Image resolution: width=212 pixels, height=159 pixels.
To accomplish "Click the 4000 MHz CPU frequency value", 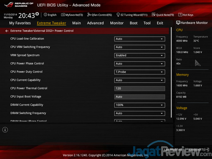I will (x=182, y=41).
